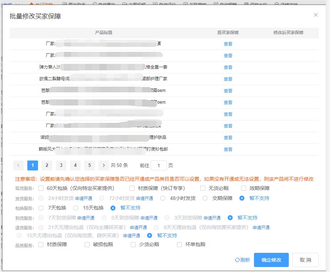Screen dimensions: 330x272
Task: Apply via 申请开通 beside 7天到货保障
Action: click(86, 218)
